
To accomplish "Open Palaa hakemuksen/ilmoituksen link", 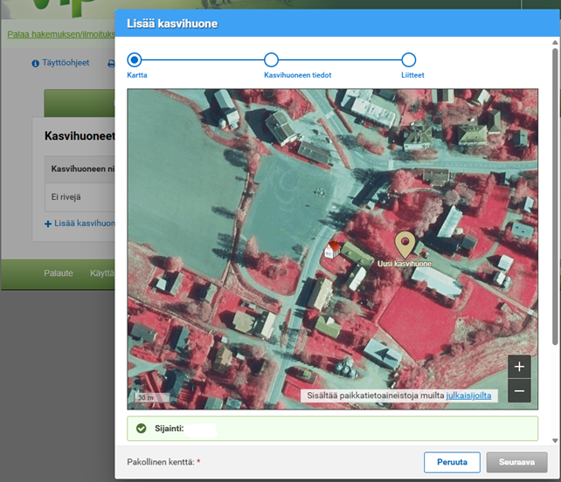I will tap(59, 35).
